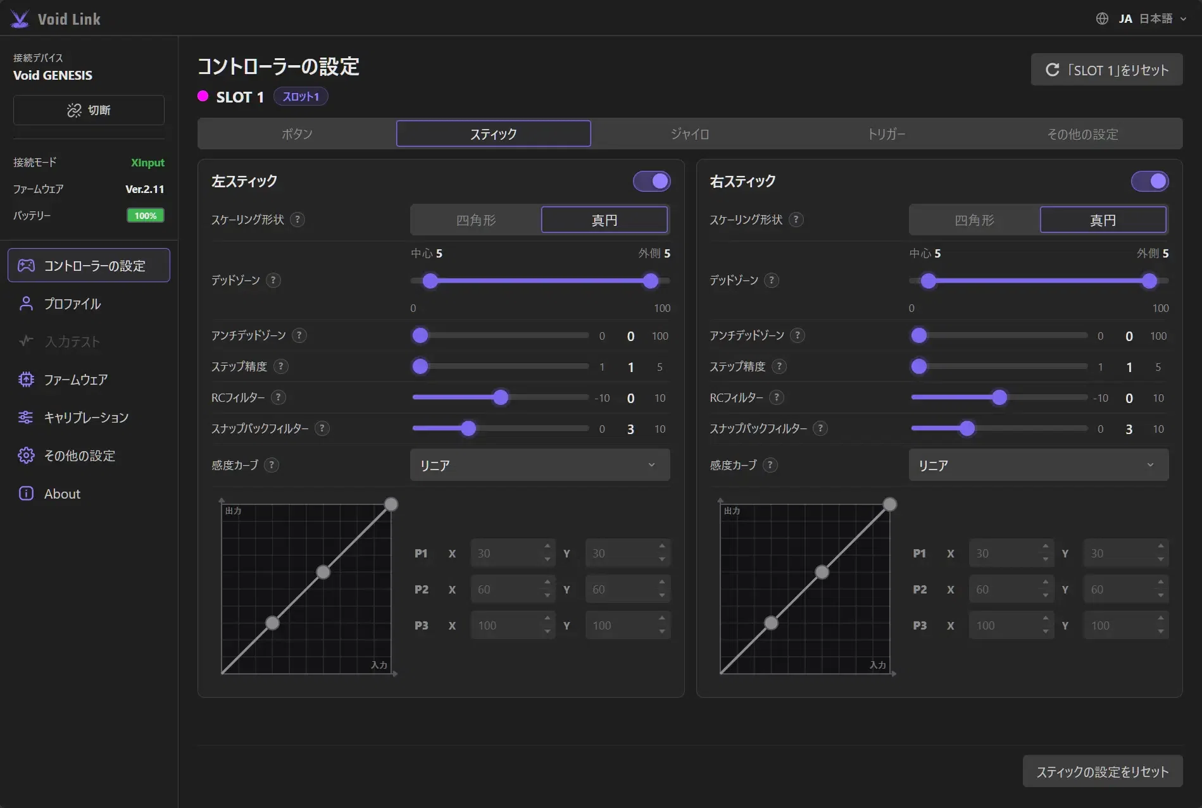Image resolution: width=1202 pixels, height=808 pixels.
Task: Click left stick RCフィルター slider handle
Action: coord(501,397)
